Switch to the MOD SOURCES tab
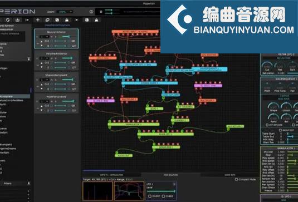This screenshot has height=202, width=298. point(170,175)
